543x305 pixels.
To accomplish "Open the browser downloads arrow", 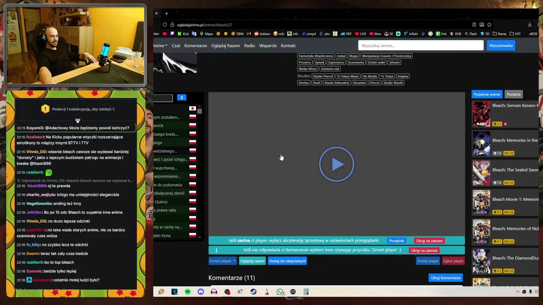I will click(x=530, y=25).
